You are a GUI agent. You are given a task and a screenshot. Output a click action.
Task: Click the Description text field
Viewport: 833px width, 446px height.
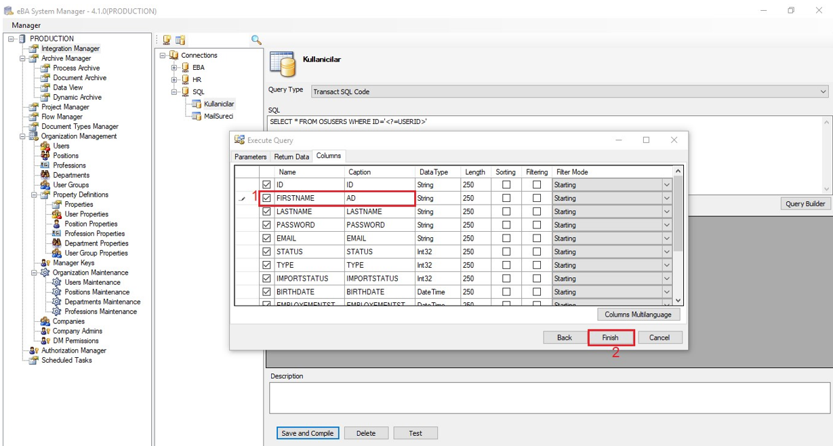(x=549, y=397)
